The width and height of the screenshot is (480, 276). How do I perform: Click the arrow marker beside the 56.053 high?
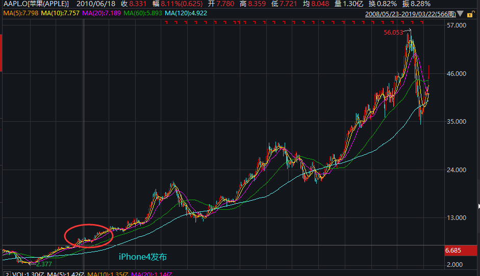408,32
